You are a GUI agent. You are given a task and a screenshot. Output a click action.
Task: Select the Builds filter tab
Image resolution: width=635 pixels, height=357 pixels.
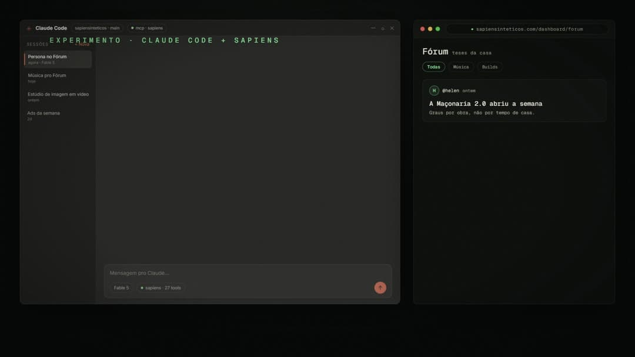click(490, 67)
